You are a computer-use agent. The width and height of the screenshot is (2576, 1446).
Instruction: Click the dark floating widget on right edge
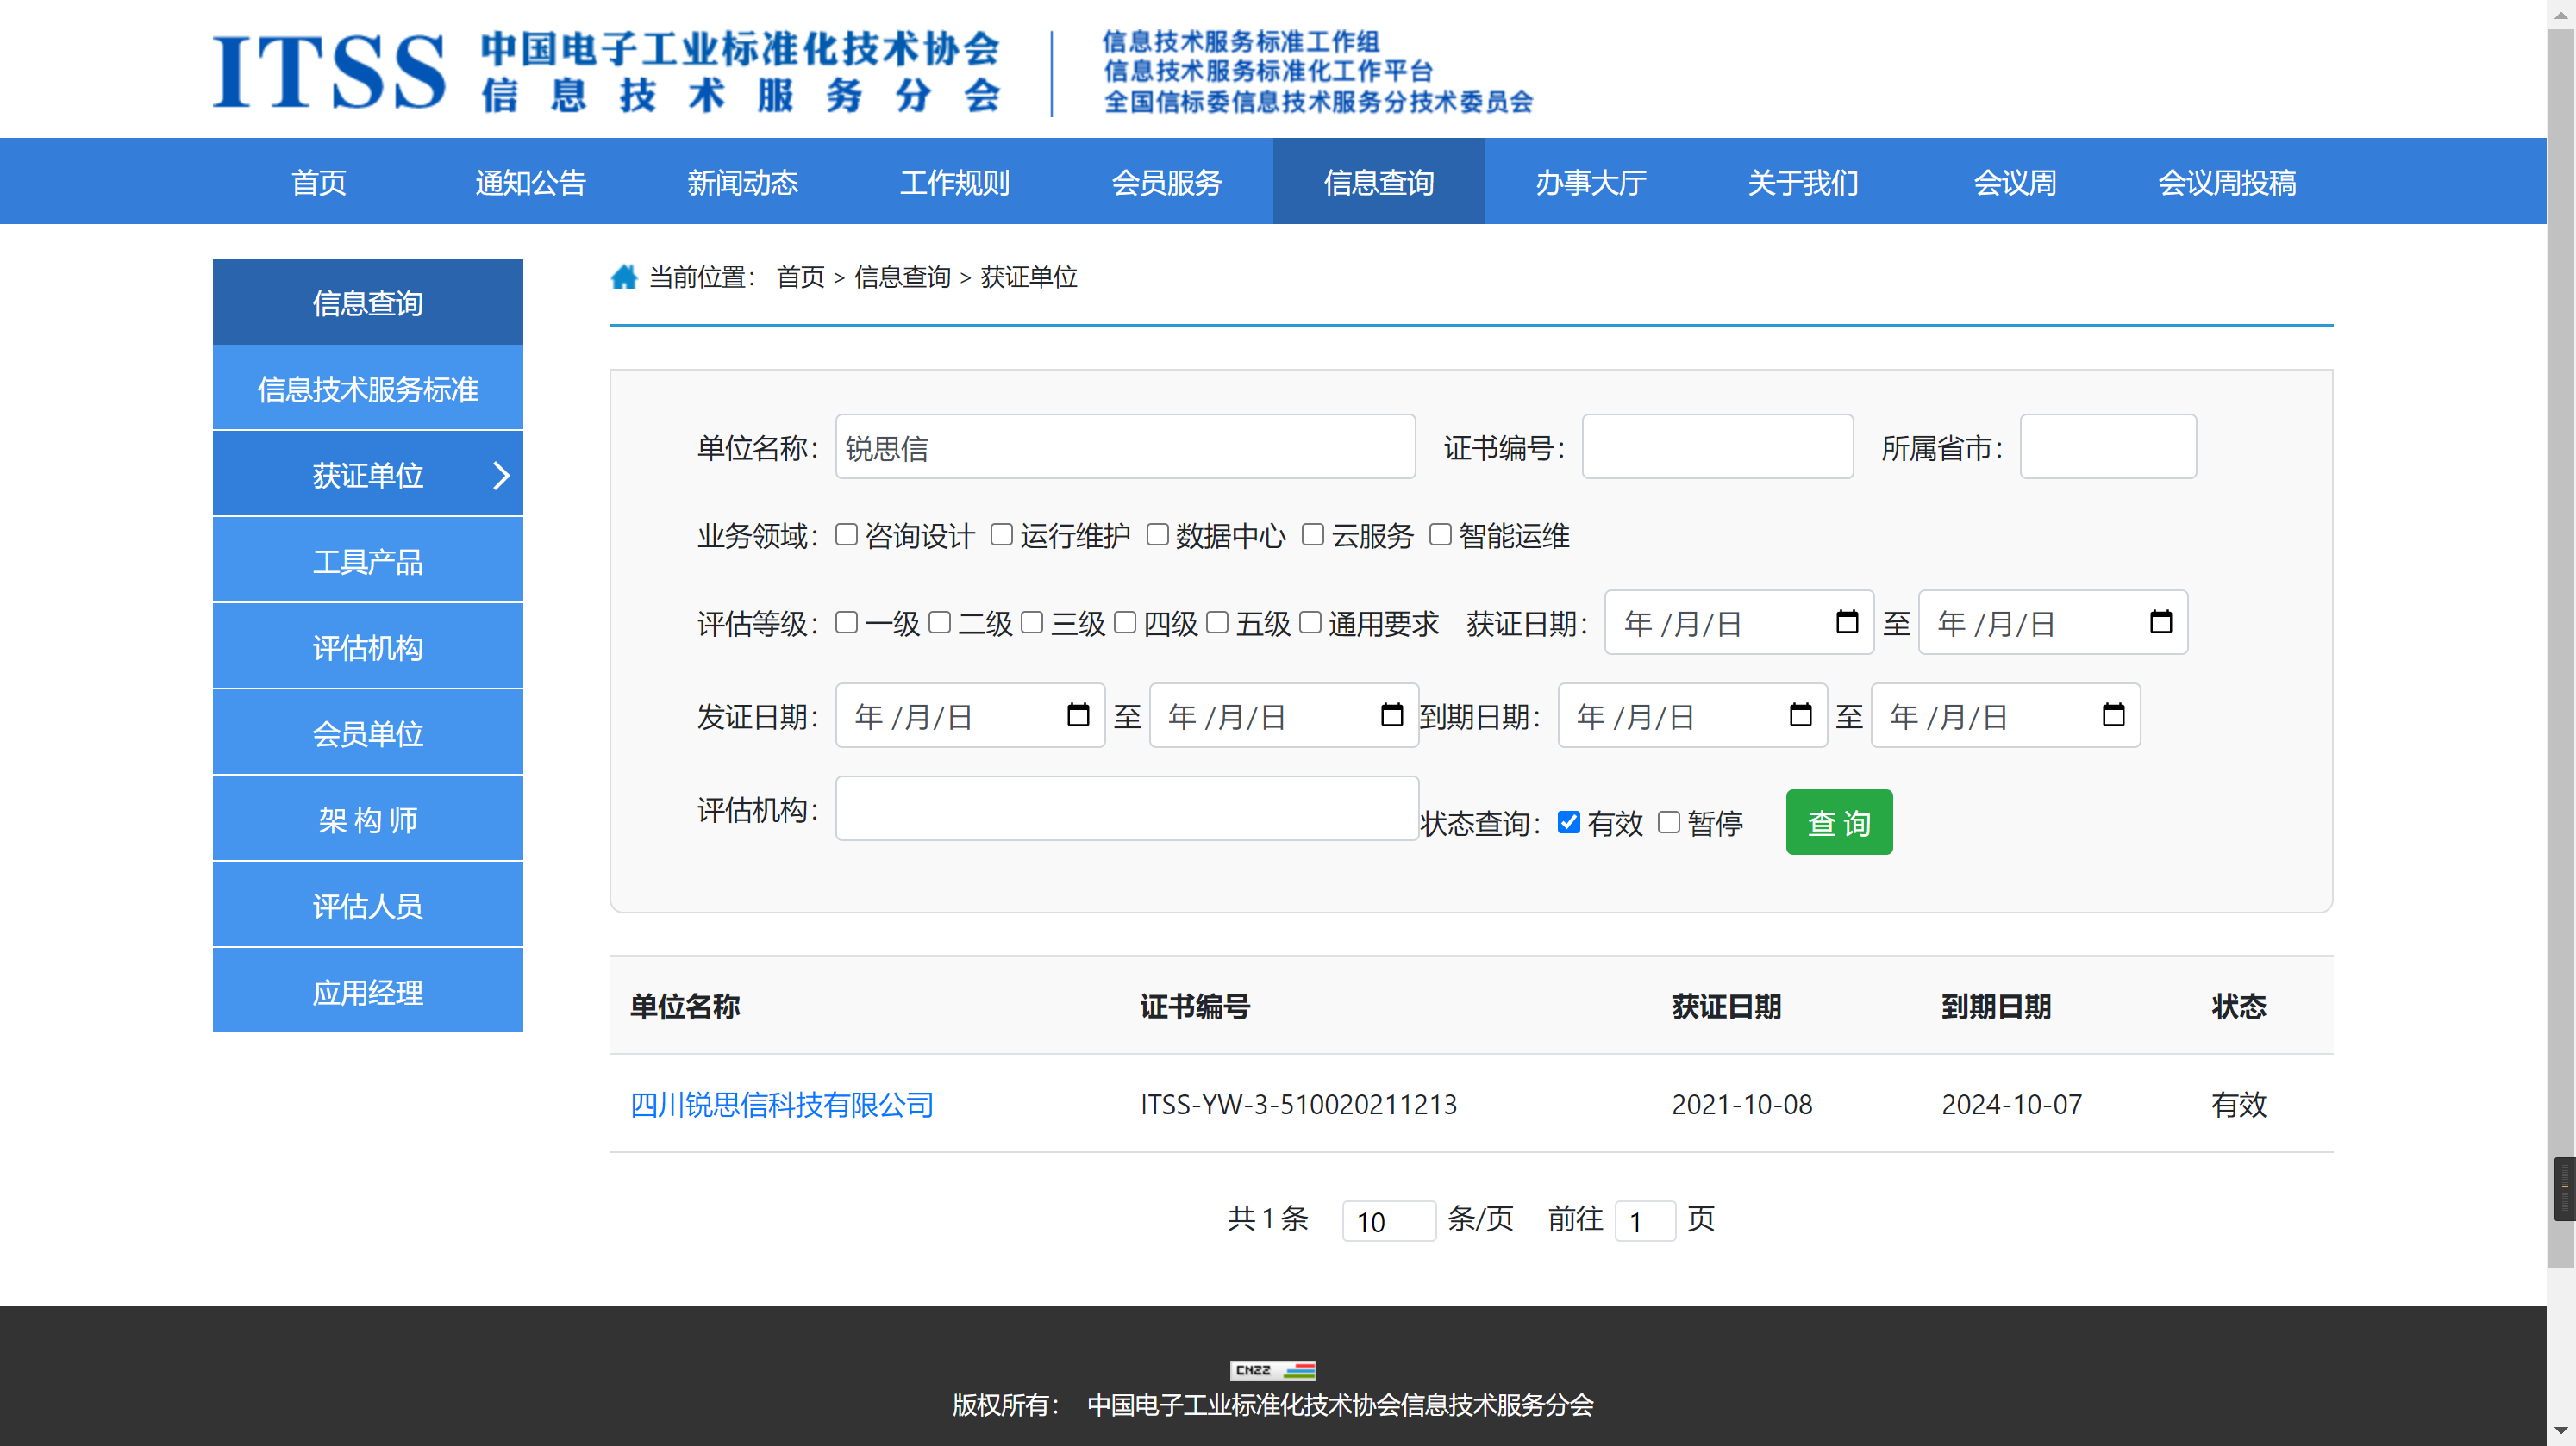coord(2564,1189)
